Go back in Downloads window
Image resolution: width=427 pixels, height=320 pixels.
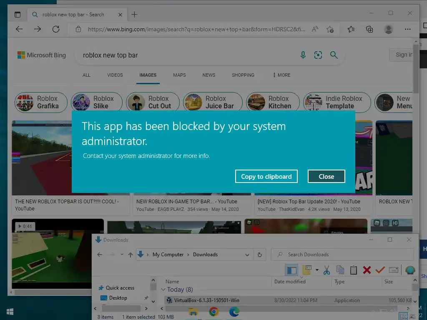tap(100, 255)
